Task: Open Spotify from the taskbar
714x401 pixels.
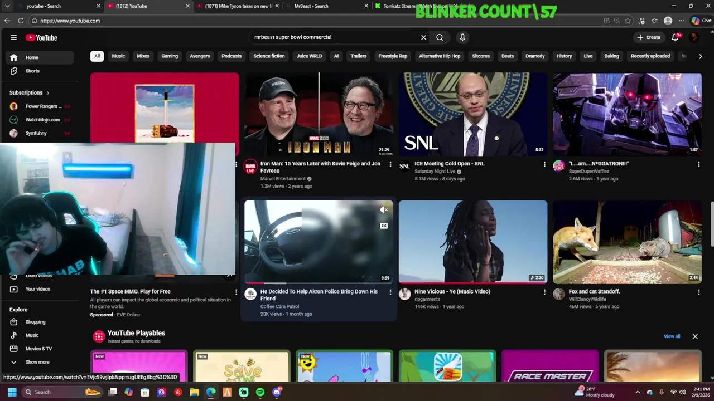Action: tap(260, 392)
